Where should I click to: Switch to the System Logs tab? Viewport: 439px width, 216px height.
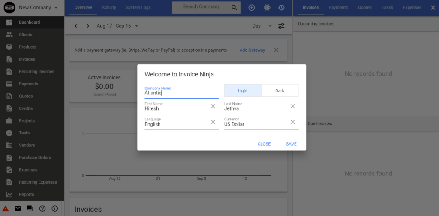pos(138,8)
